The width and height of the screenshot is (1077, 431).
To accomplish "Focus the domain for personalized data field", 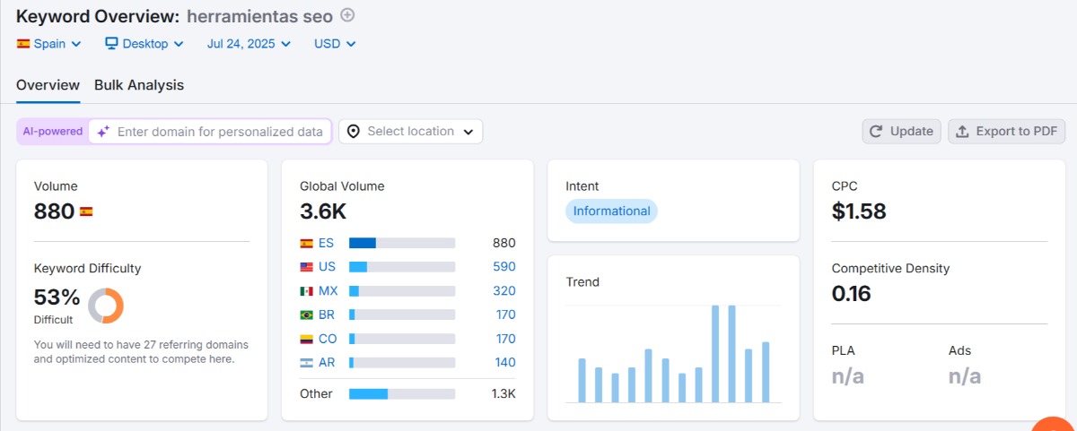I will click(210, 132).
